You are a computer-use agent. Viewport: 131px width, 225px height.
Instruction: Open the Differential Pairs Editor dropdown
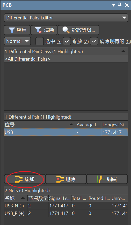66,18
